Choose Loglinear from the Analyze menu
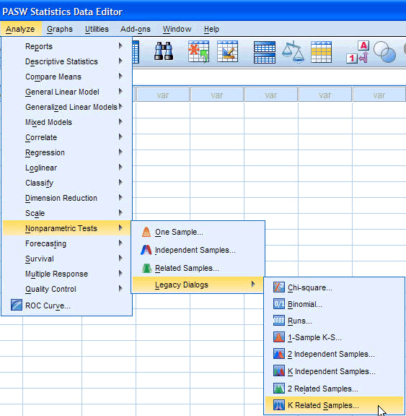Screen dimensions: 406x416 tap(66, 168)
